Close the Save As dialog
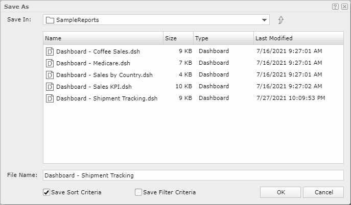The width and height of the screenshot is (351, 205). pyautogui.click(x=344, y=7)
